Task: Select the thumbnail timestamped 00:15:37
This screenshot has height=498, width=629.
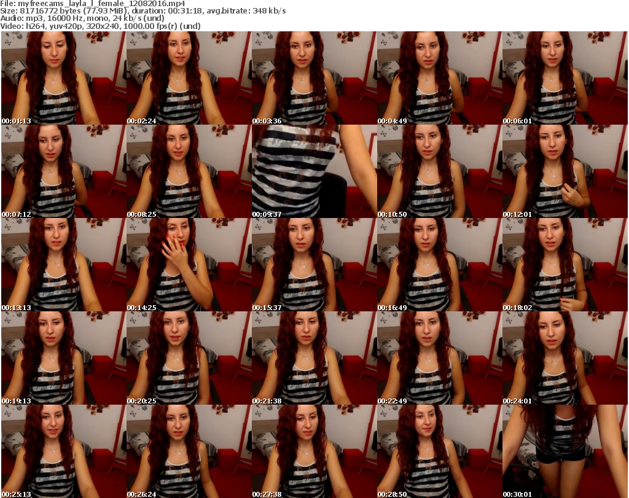Action: tap(314, 265)
